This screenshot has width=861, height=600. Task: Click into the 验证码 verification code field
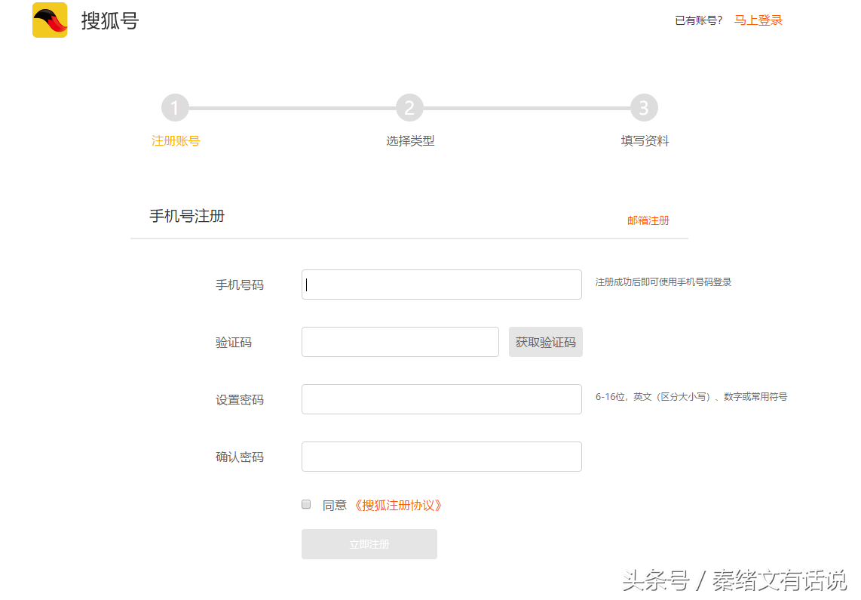click(x=400, y=342)
